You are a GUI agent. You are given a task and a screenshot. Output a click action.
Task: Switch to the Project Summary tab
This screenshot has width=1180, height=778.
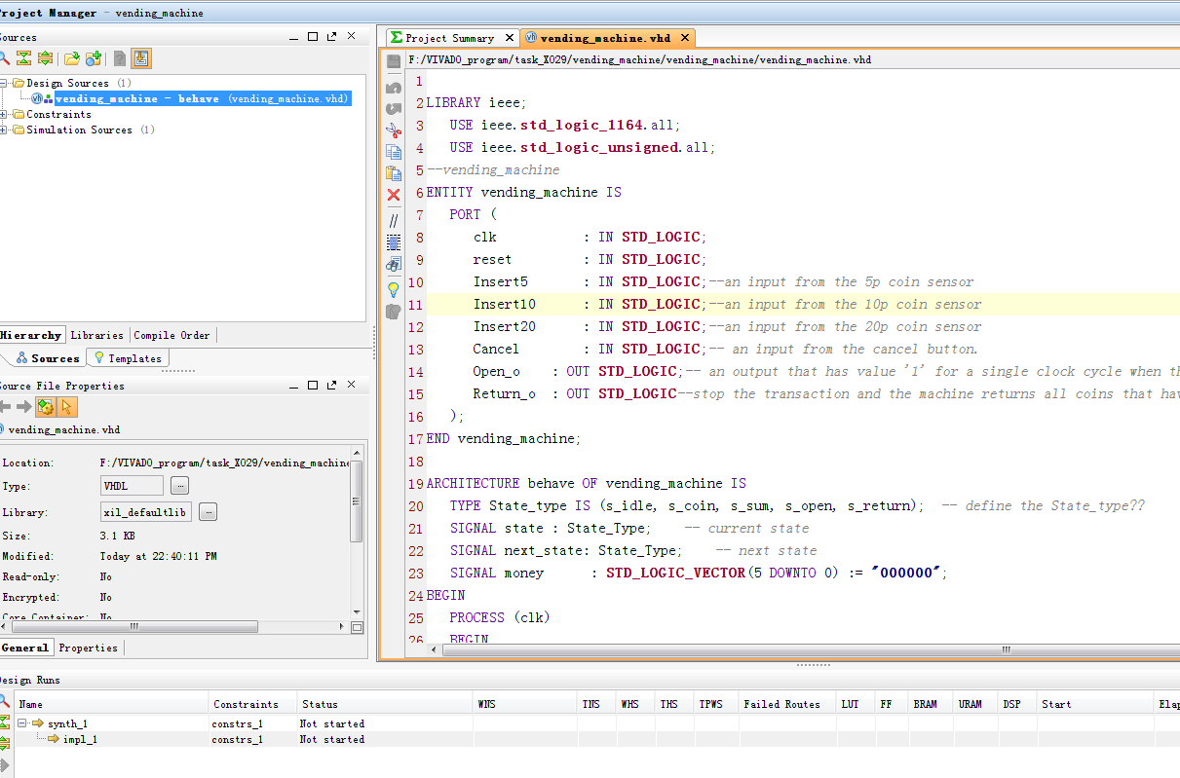tap(449, 38)
